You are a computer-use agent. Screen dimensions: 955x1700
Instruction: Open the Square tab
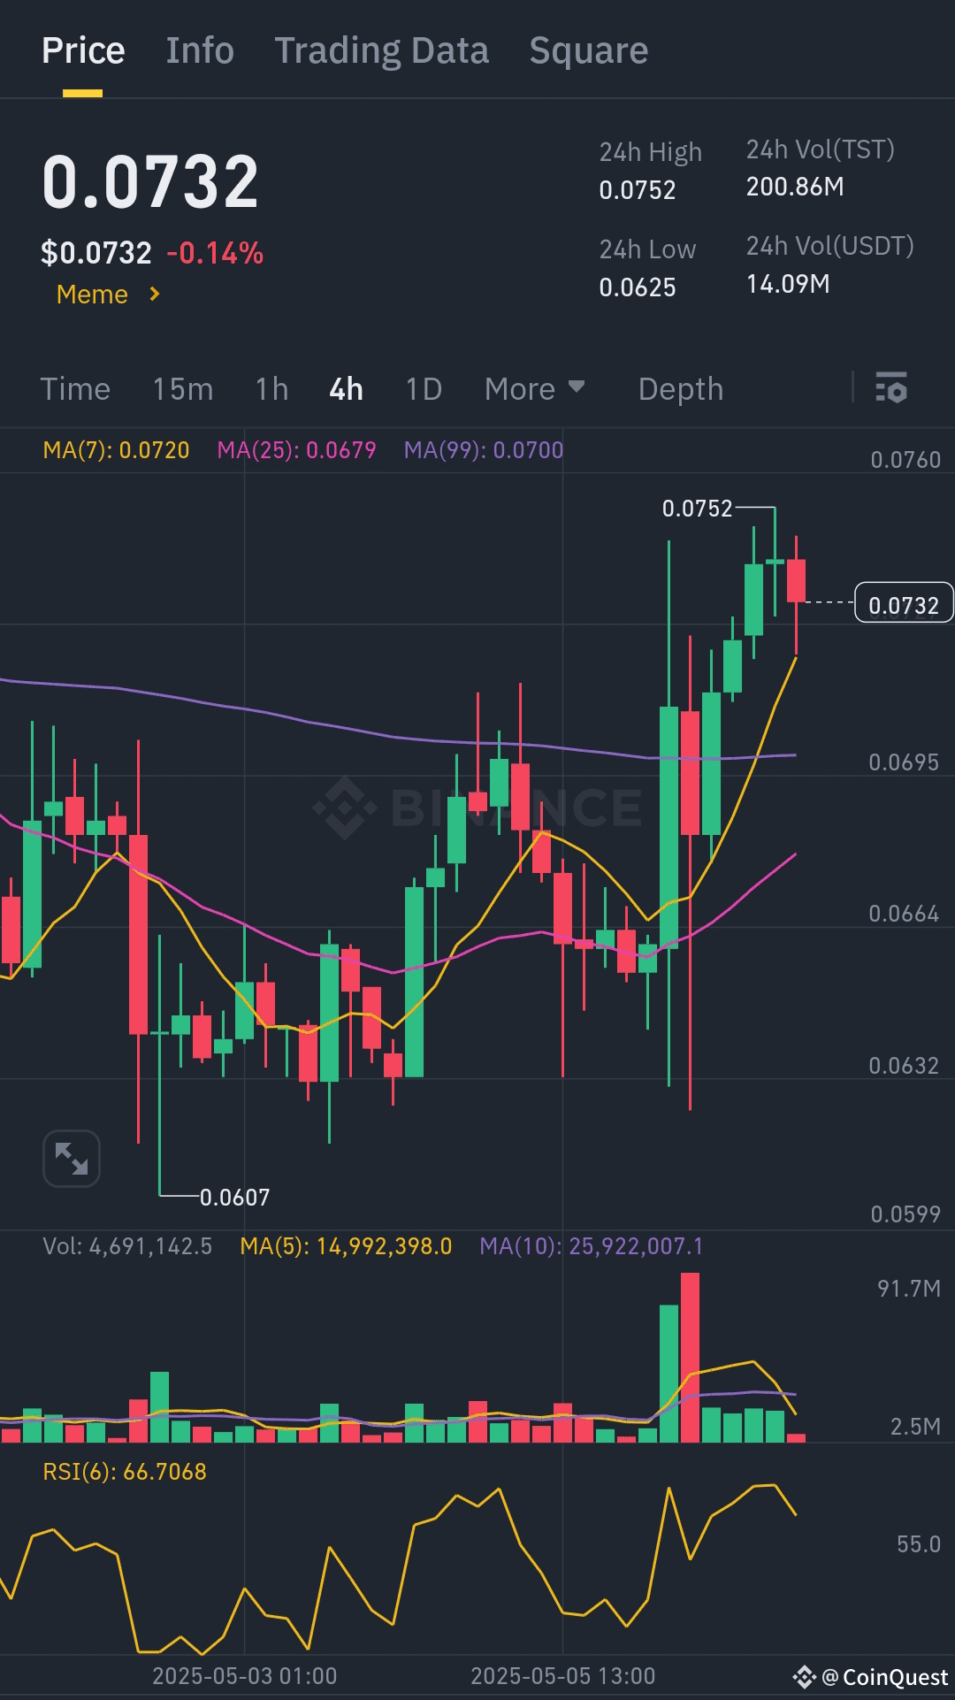(x=588, y=50)
